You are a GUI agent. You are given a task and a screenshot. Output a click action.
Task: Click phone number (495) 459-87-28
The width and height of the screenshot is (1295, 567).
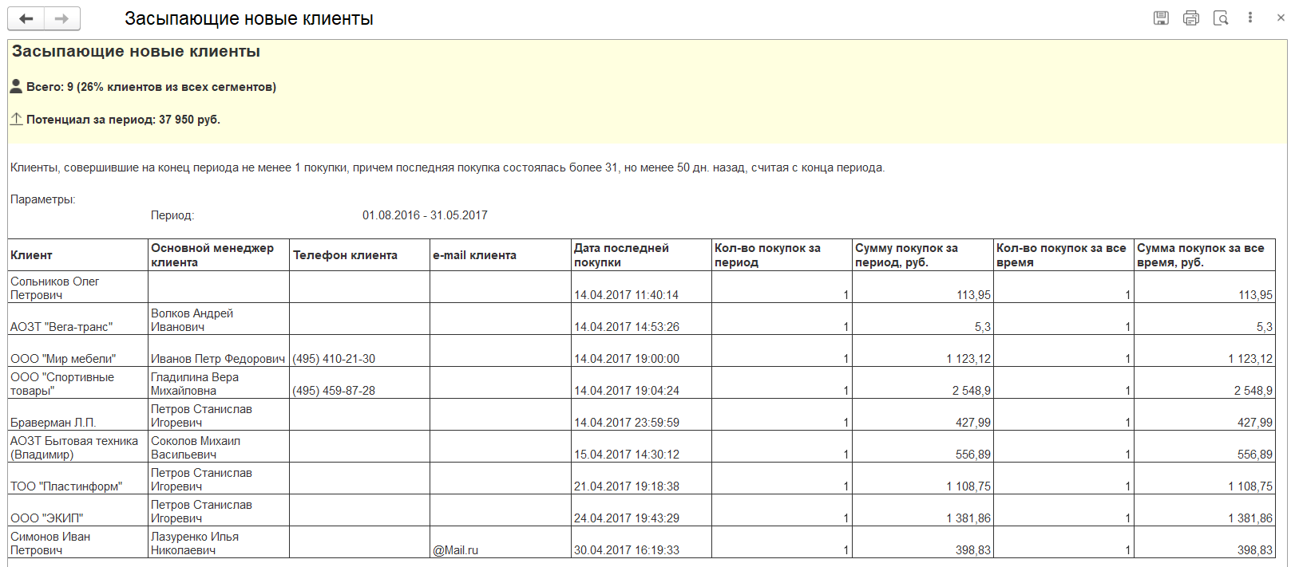pos(334,391)
